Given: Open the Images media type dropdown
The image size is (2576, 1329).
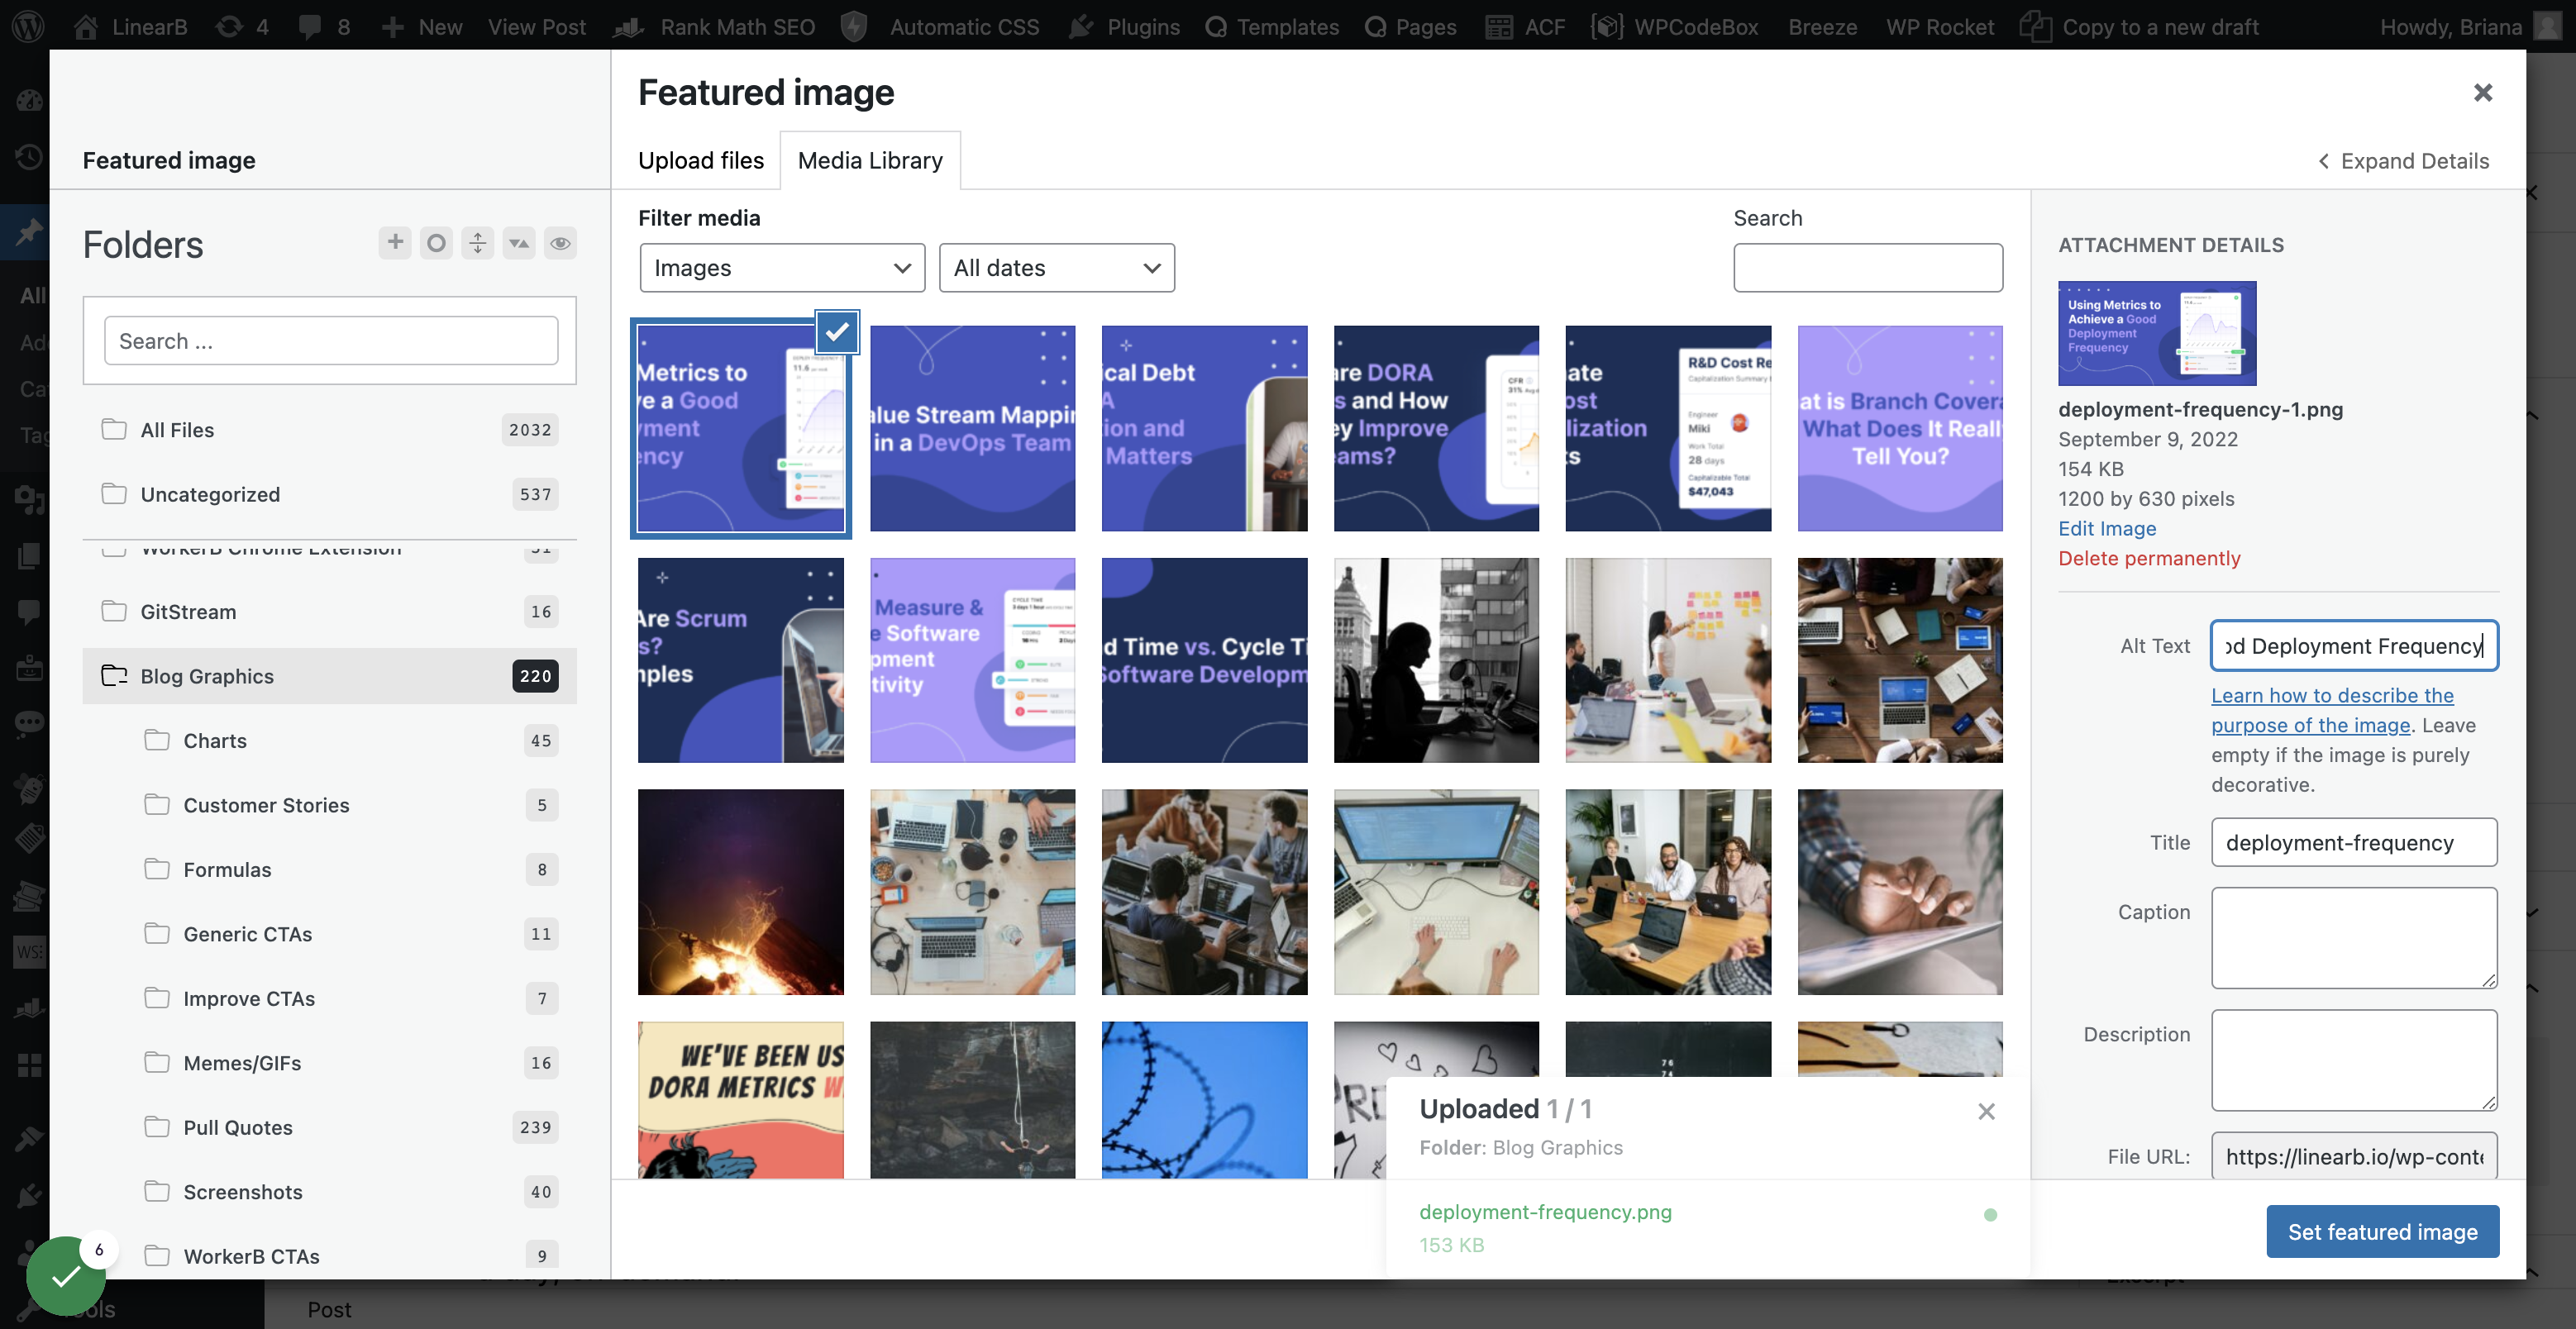Looking at the screenshot, I should click(782, 268).
